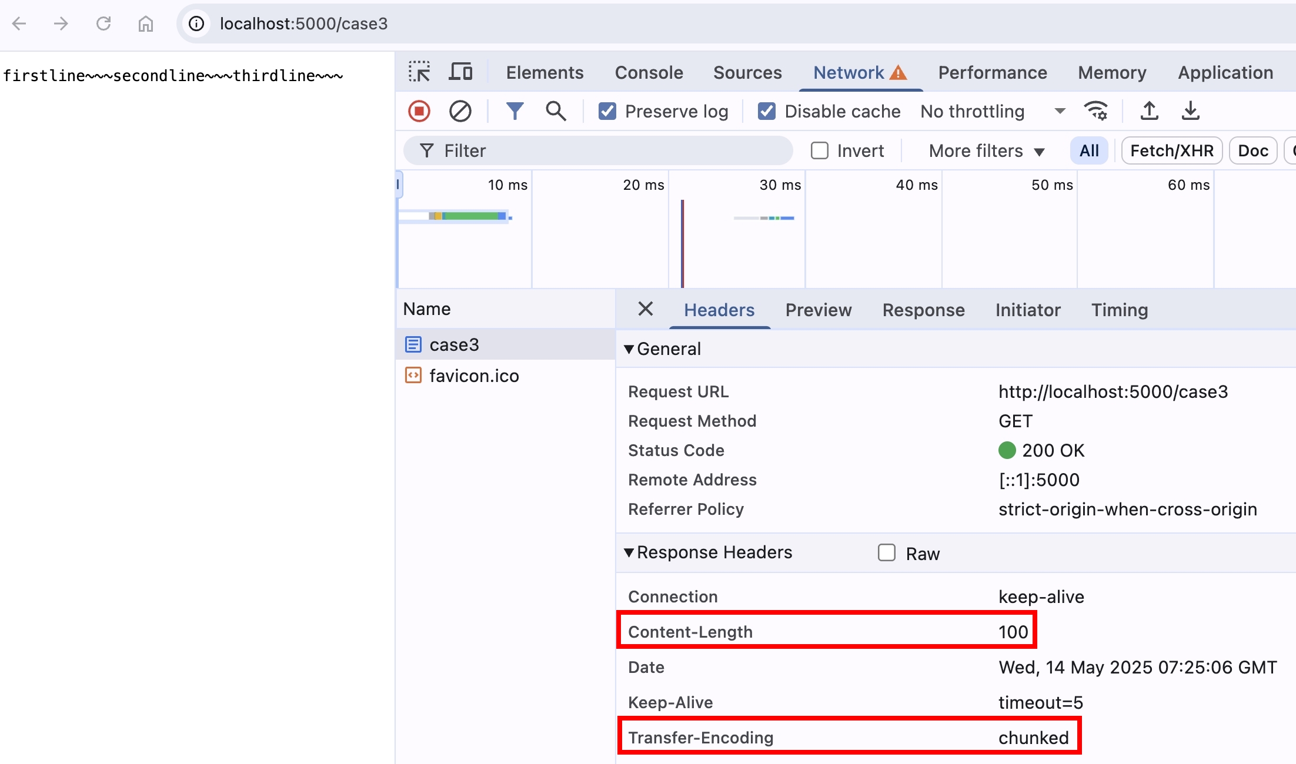Image resolution: width=1296 pixels, height=764 pixels.
Task: Clear the network log
Action: pyautogui.click(x=460, y=111)
